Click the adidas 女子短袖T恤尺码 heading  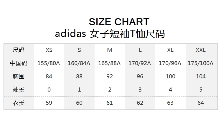[110, 34]
